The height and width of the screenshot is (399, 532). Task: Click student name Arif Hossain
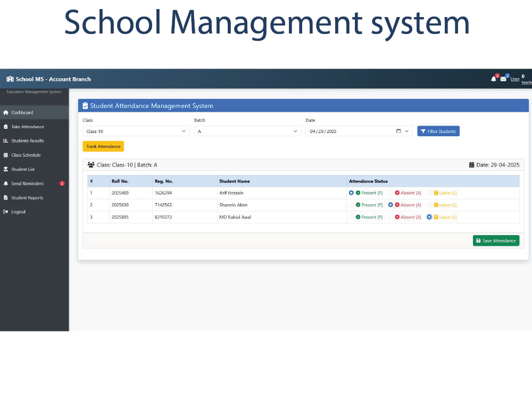pos(231,193)
